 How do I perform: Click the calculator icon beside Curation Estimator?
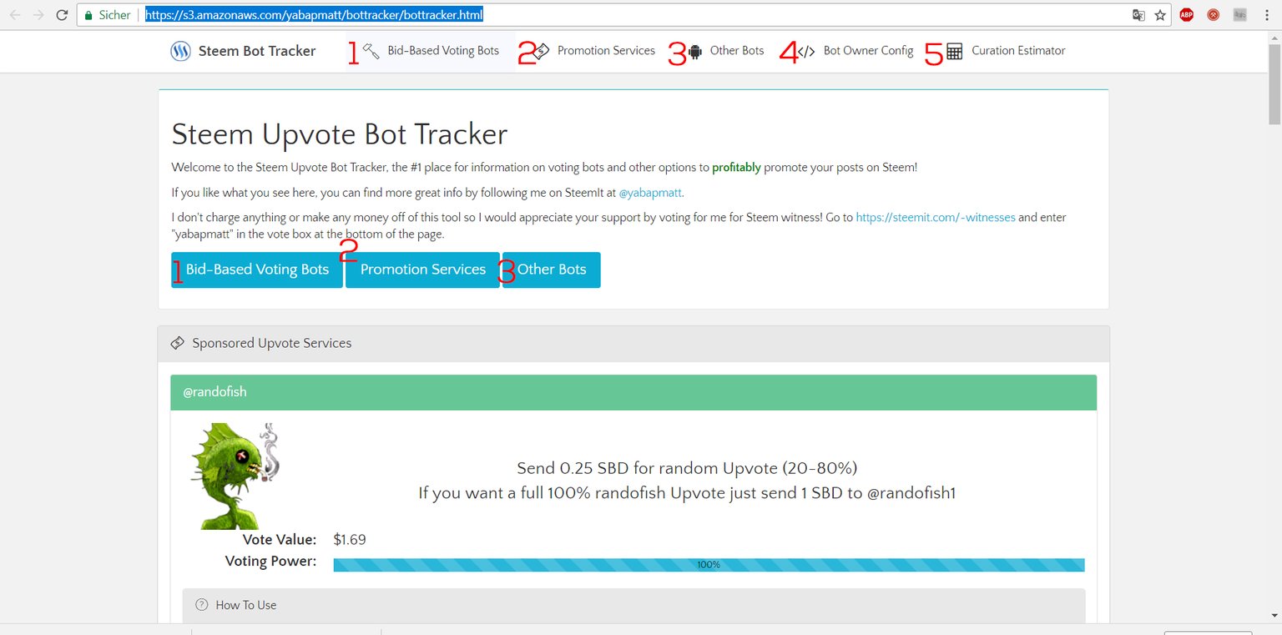955,52
